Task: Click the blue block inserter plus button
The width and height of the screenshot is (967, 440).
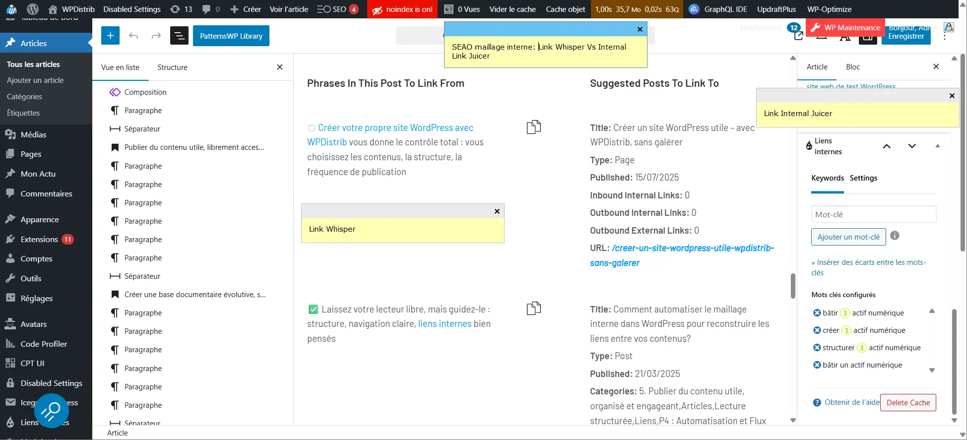Action: click(110, 36)
